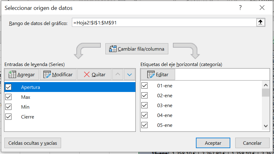This screenshot has width=274, height=154.
Task: Move series down with the down arrow
Action: [x=130, y=74]
